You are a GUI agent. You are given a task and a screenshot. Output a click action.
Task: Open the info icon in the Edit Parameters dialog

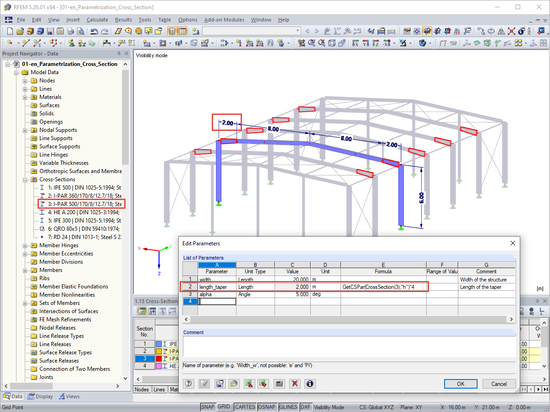click(x=310, y=384)
